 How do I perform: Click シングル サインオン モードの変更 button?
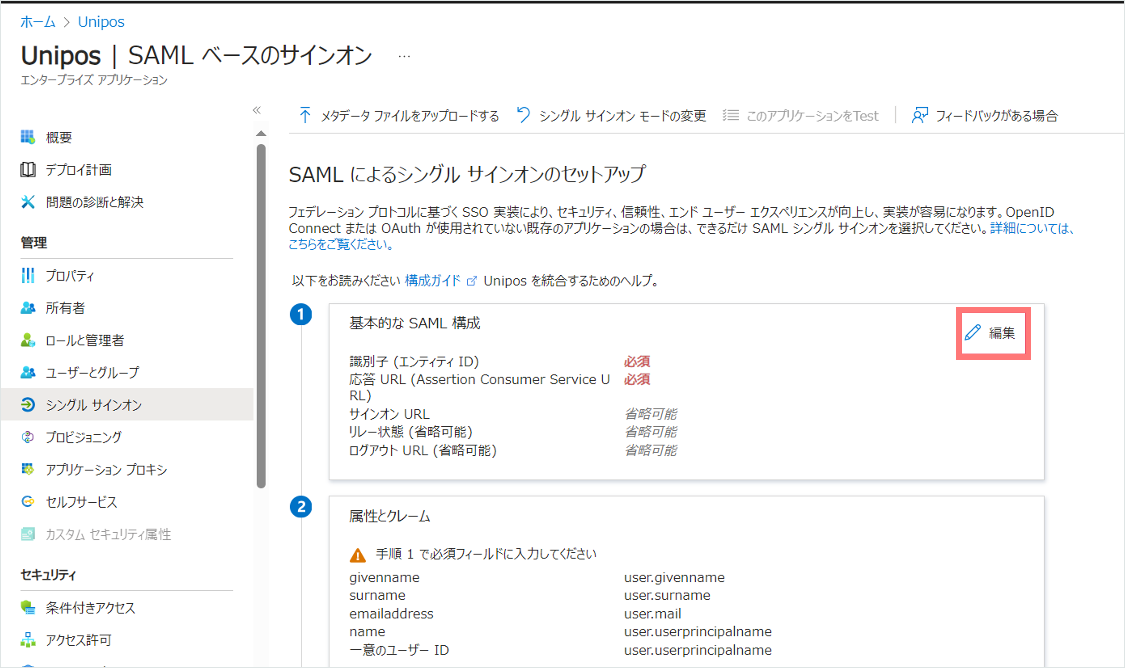(x=611, y=115)
